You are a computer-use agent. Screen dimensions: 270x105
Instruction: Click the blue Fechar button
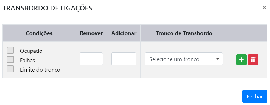[x=255, y=96]
